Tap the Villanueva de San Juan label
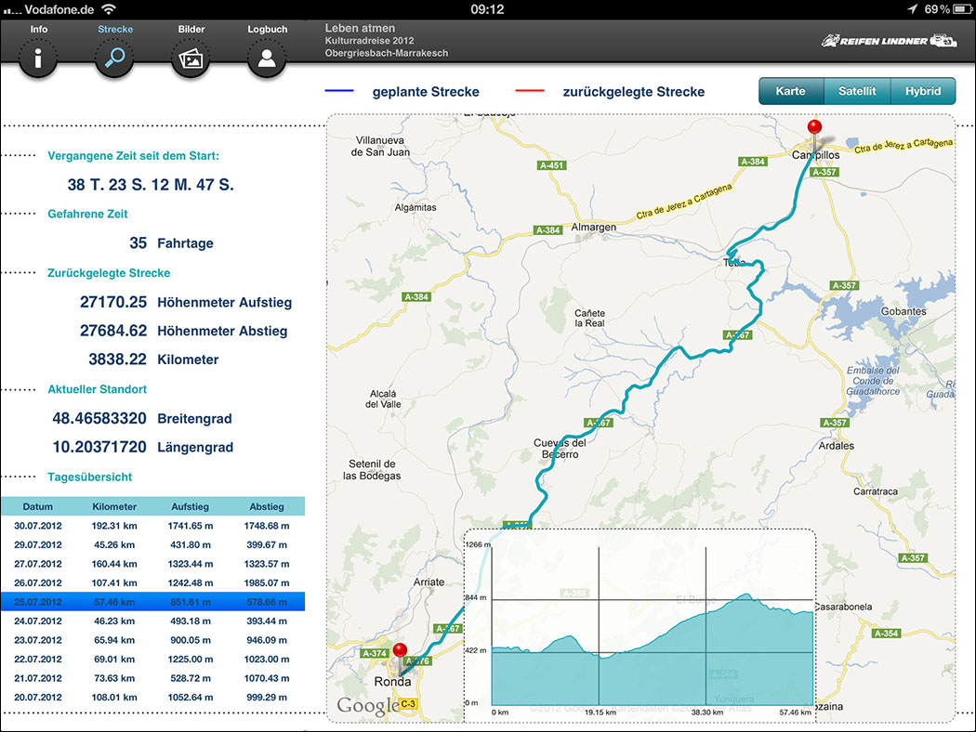Viewport: 976px width, 732px height. [x=380, y=146]
